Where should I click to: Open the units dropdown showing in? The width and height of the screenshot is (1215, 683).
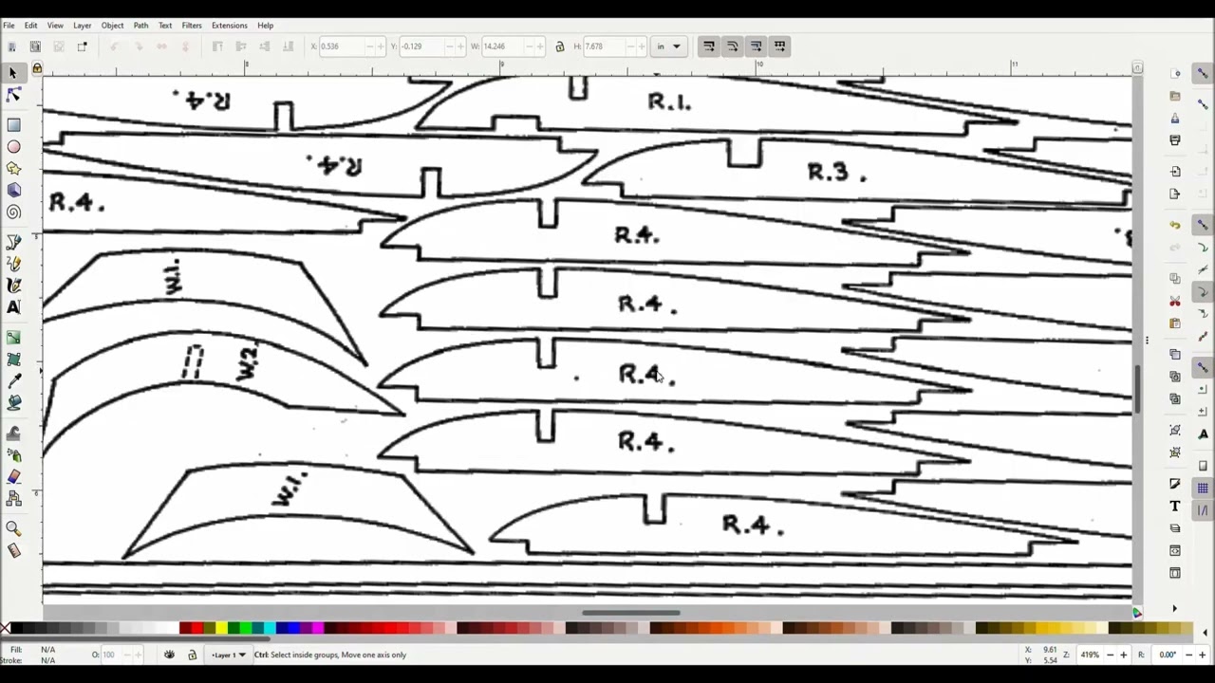tap(668, 46)
